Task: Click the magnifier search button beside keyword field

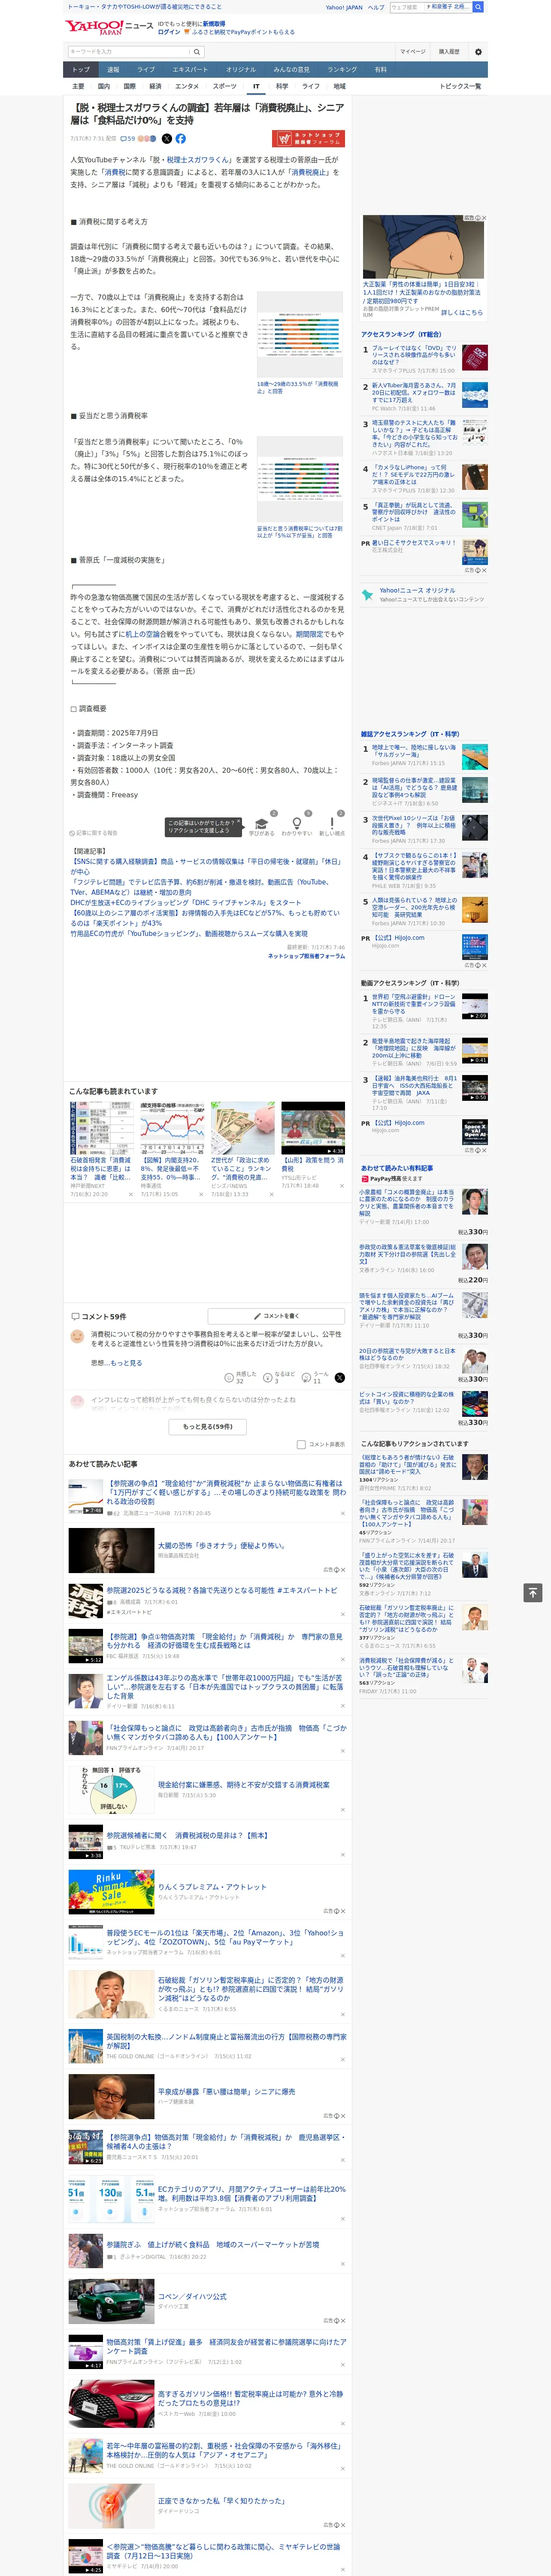Action: click(x=197, y=52)
